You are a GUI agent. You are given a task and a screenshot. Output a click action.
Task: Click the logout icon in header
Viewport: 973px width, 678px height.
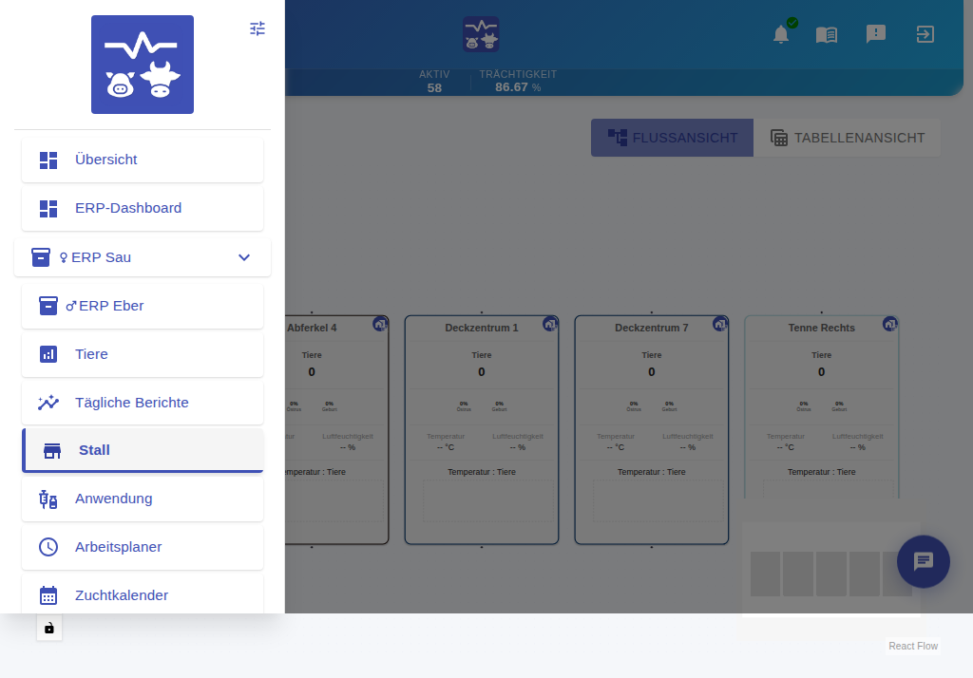pos(925,34)
